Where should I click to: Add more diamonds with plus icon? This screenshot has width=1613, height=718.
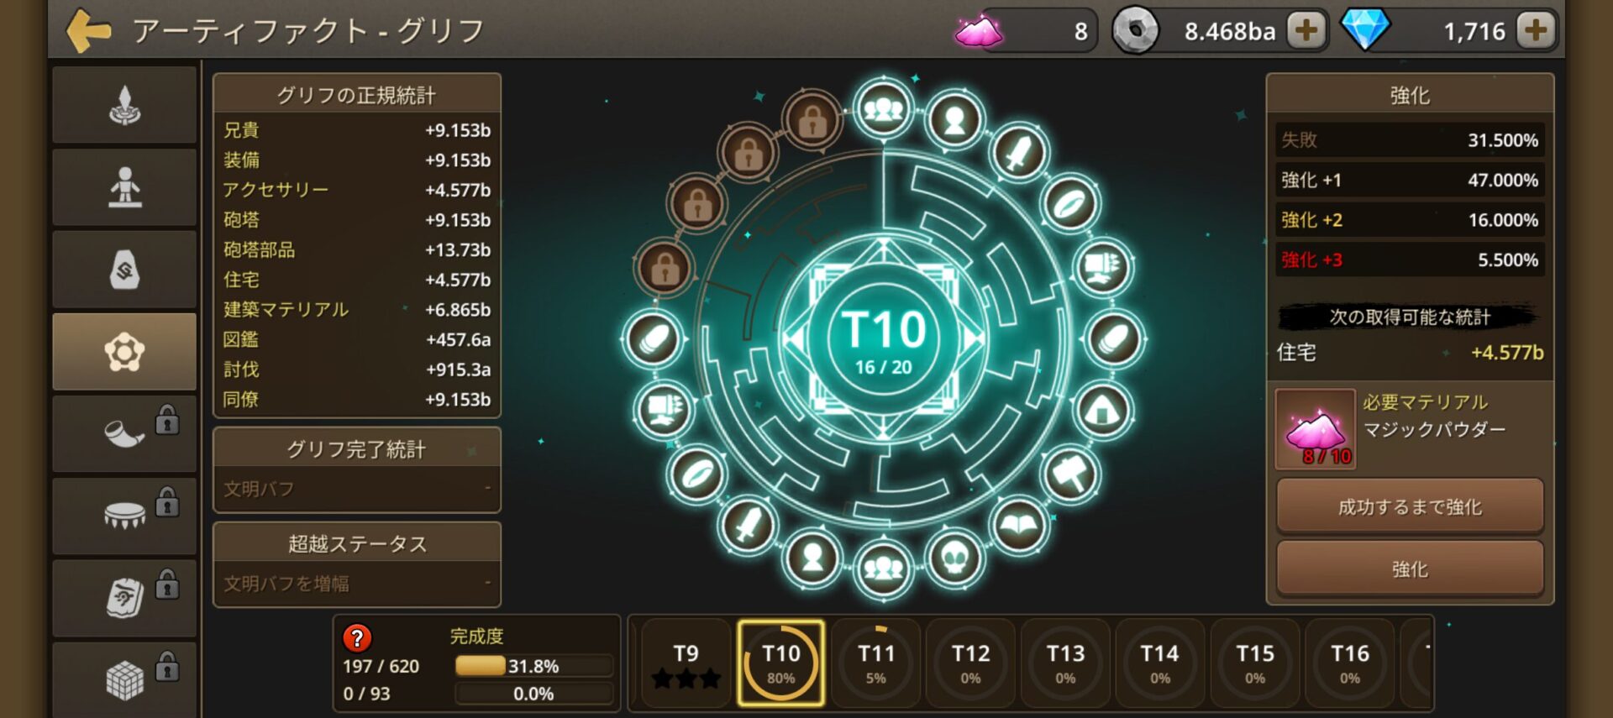1537,31
